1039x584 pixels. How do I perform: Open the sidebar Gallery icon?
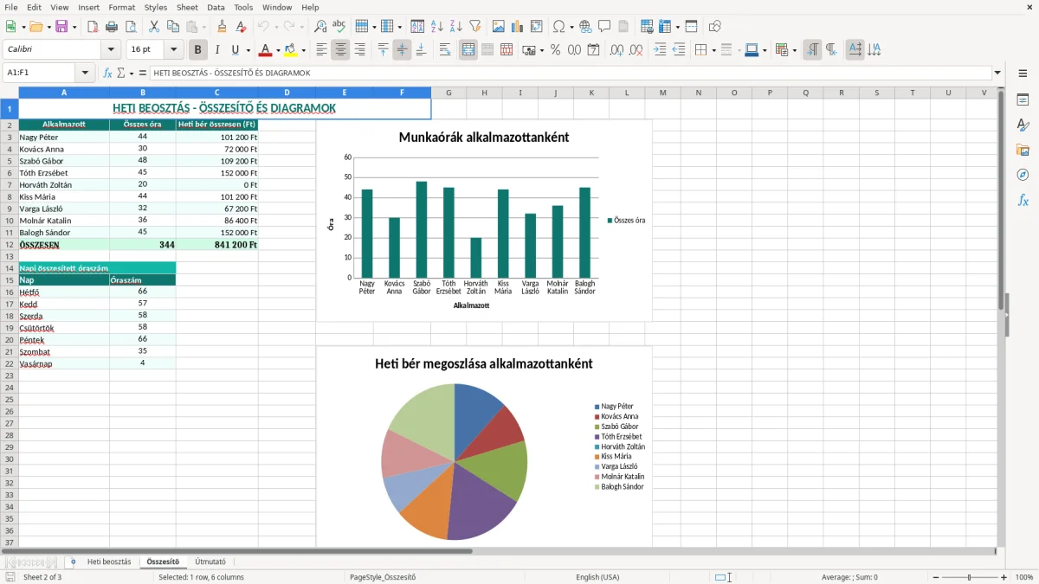[1023, 151]
